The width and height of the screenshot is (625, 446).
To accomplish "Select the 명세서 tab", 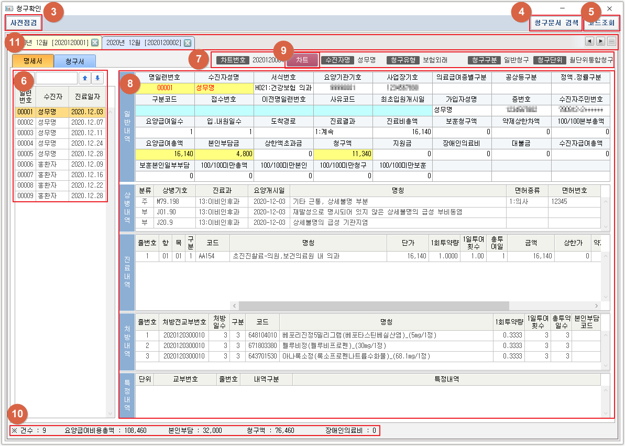I will 33,61.
